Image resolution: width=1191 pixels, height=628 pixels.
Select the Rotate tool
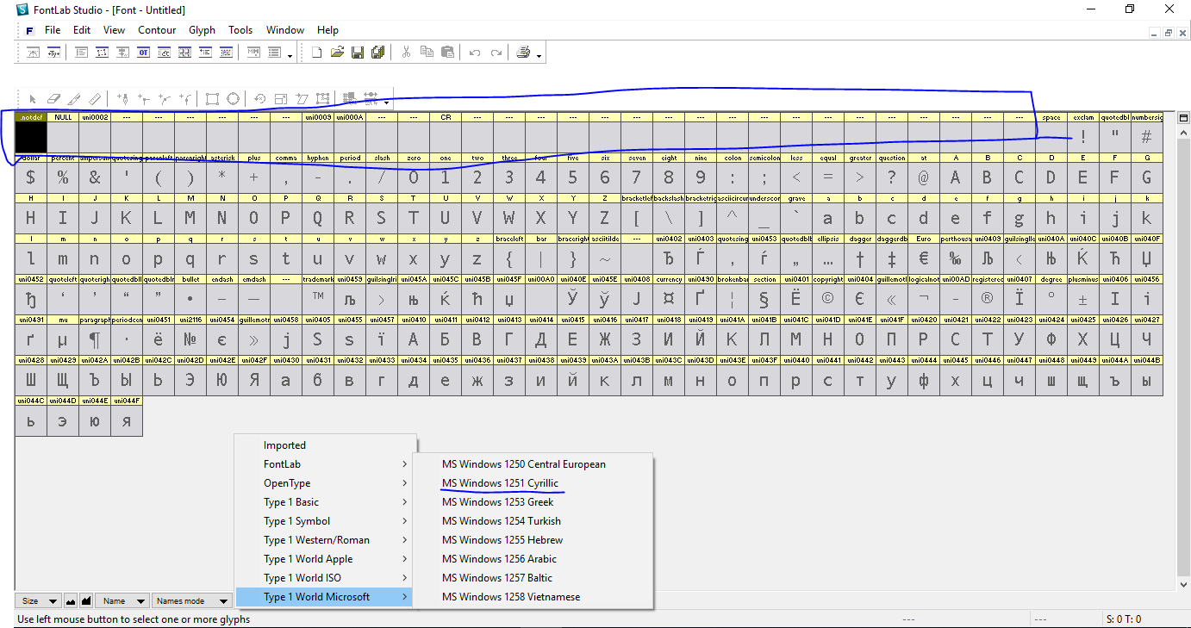click(259, 99)
